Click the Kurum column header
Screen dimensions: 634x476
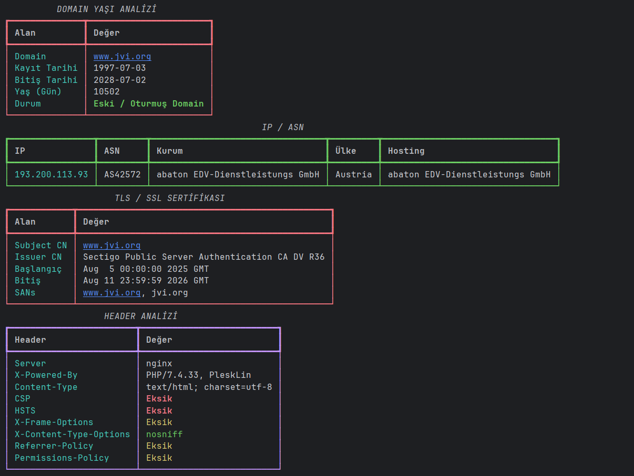click(170, 151)
